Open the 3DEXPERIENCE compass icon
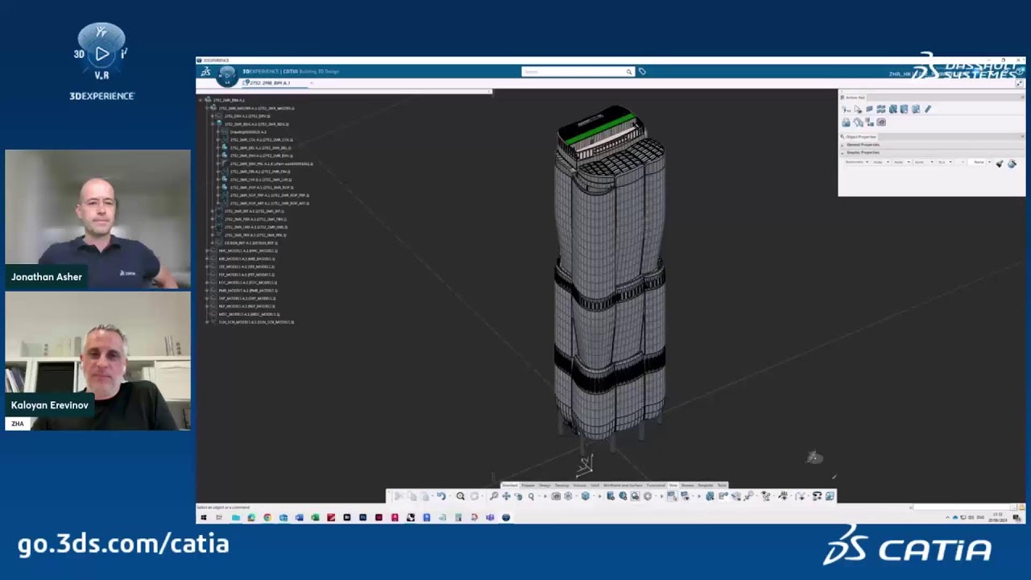This screenshot has width=1031, height=580. point(227,74)
